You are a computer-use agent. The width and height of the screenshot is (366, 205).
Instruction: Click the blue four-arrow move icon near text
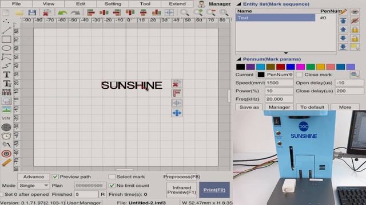pos(177,113)
